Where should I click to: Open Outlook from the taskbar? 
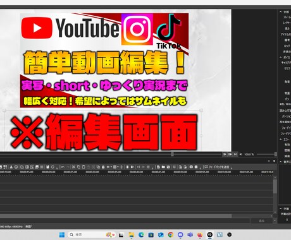click(x=161, y=235)
